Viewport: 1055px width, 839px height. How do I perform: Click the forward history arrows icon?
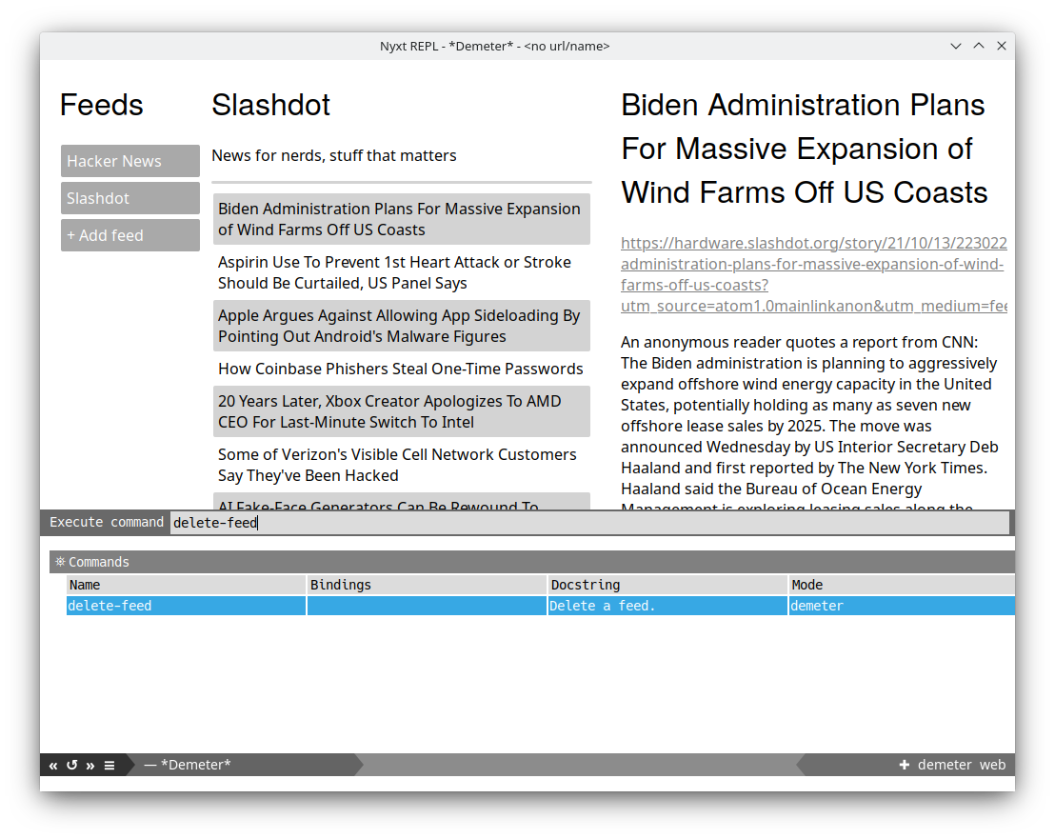90,765
